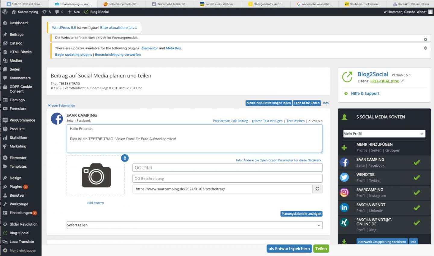The height and width of the screenshot is (256, 434).
Task: Click the Bitte aktualisiere jetzt link
Action: (x=118, y=28)
